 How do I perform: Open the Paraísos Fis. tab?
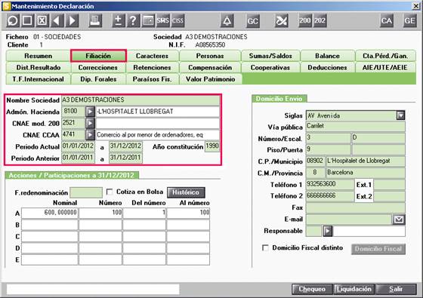pos(152,79)
